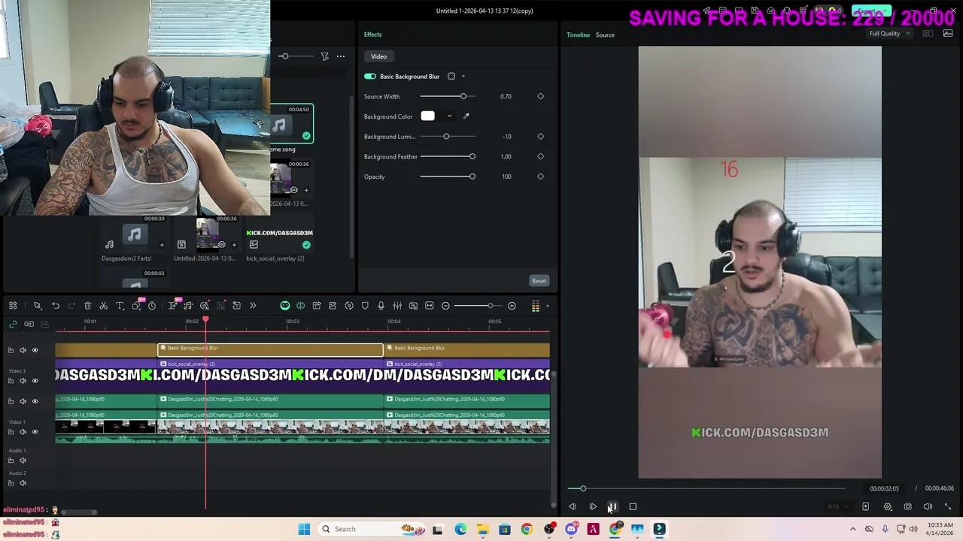Toggle auto ripple icon beside the link icon
963x541 pixels.
29,324
